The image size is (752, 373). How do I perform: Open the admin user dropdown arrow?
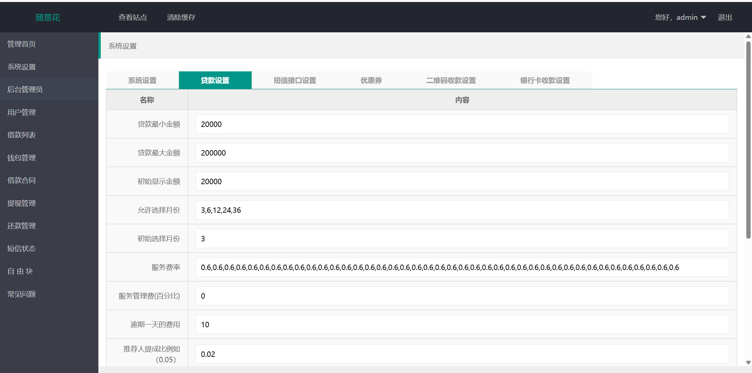click(x=703, y=18)
